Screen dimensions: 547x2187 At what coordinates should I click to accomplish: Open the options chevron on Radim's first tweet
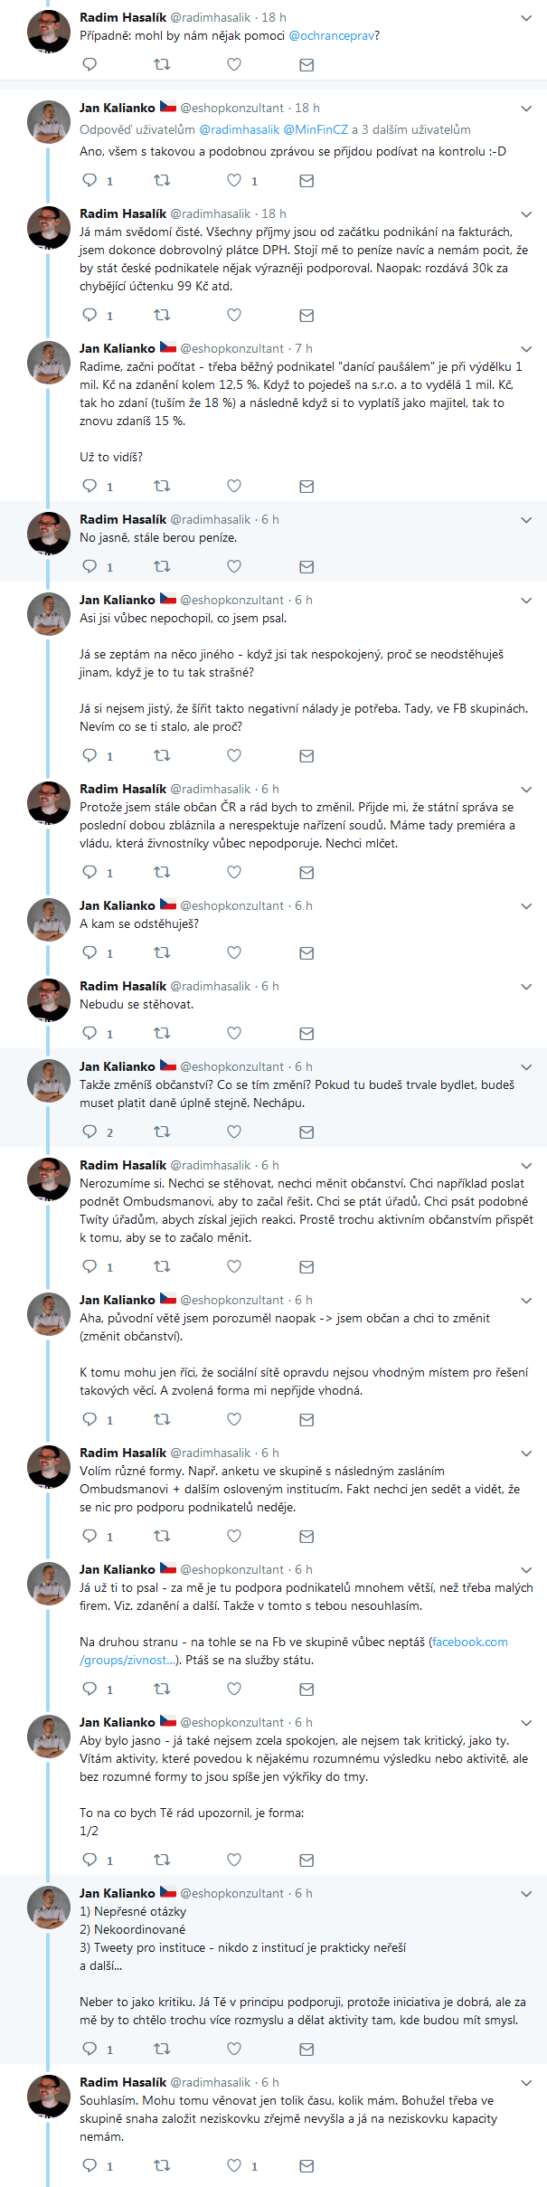526,18
